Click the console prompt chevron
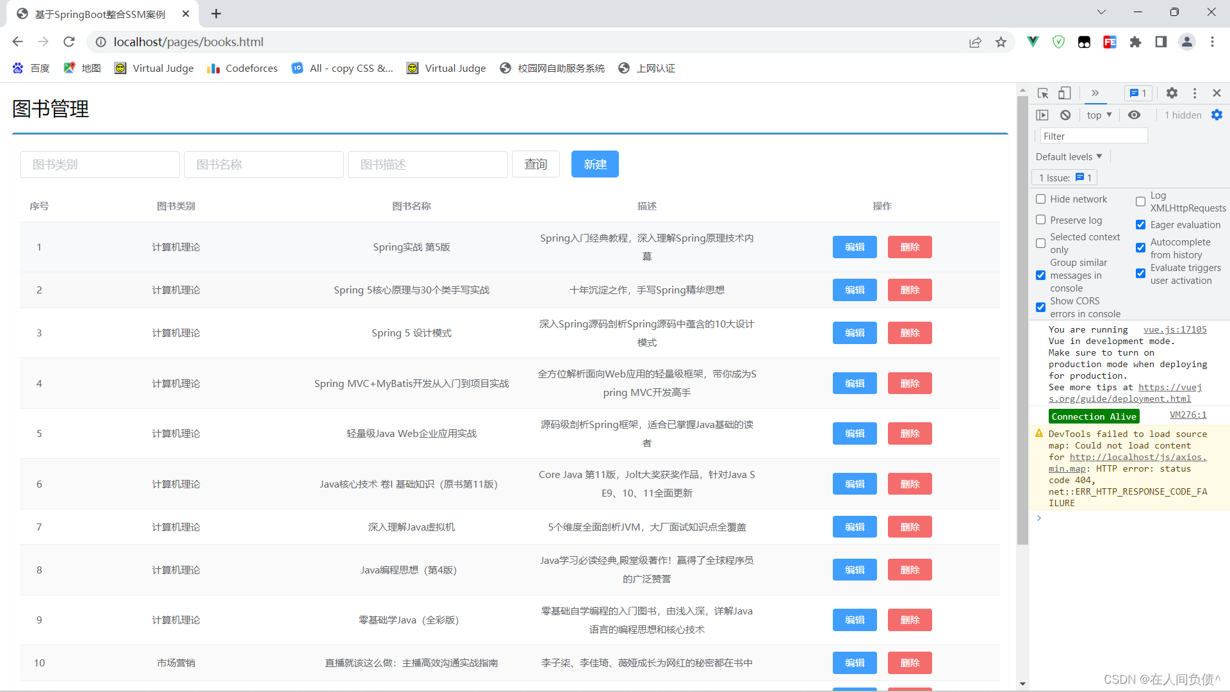Viewport: 1230px width, 692px height. click(1039, 518)
